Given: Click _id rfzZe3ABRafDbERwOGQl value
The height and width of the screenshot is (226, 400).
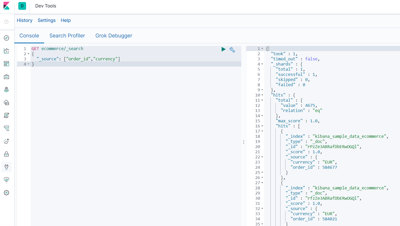Looking at the screenshot, I should pyautogui.click(x=332, y=198).
